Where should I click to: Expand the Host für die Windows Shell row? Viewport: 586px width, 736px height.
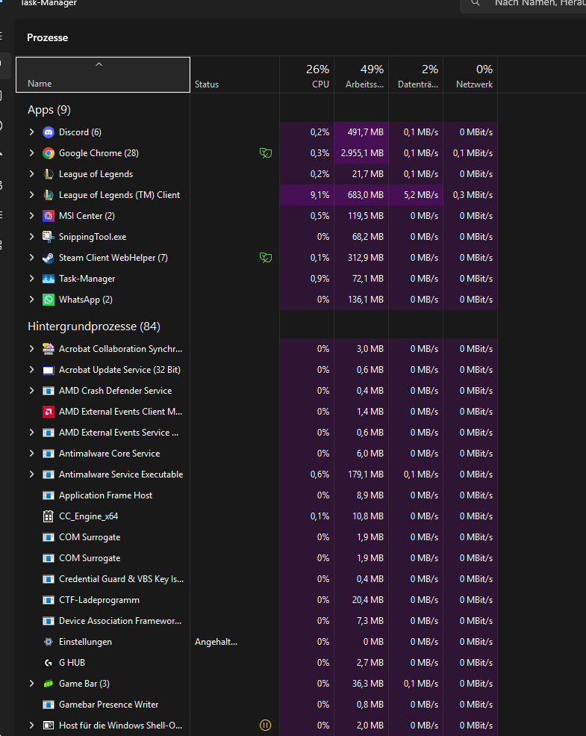(x=31, y=726)
